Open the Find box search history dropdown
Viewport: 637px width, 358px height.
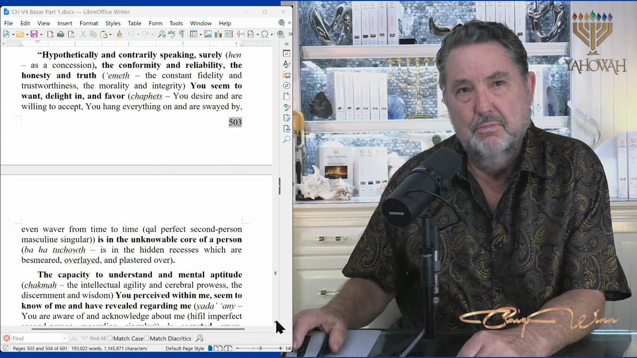(x=65, y=339)
